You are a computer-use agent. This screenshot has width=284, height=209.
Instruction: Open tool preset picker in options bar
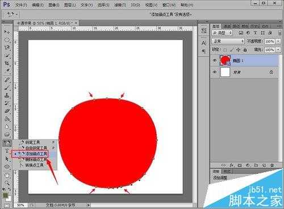12,14
